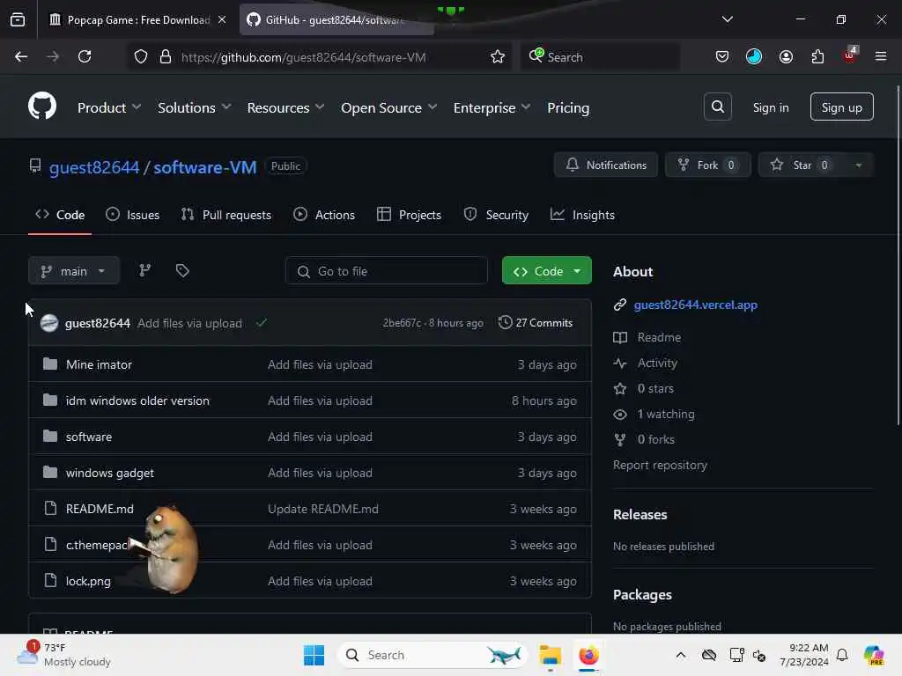View the 27 Commits history
This screenshot has height=676, width=902.
(536, 322)
